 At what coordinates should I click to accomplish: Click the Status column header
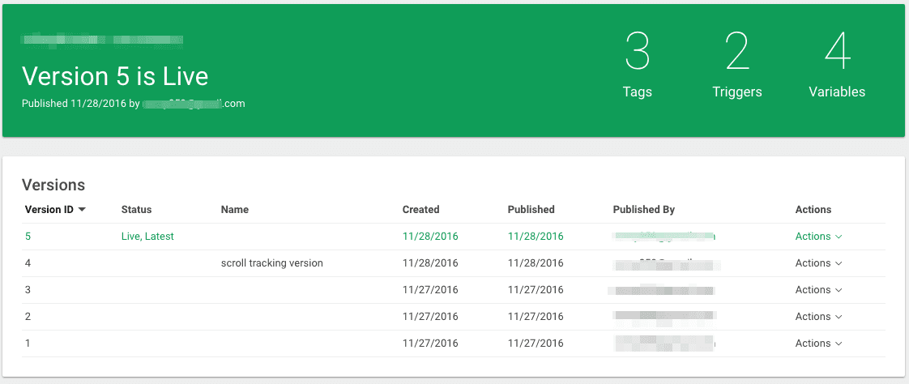click(x=136, y=209)
